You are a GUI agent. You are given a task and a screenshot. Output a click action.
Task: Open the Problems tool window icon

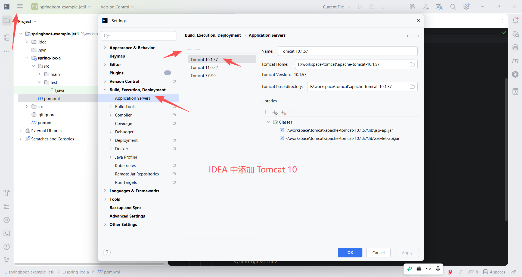point(7,247)
